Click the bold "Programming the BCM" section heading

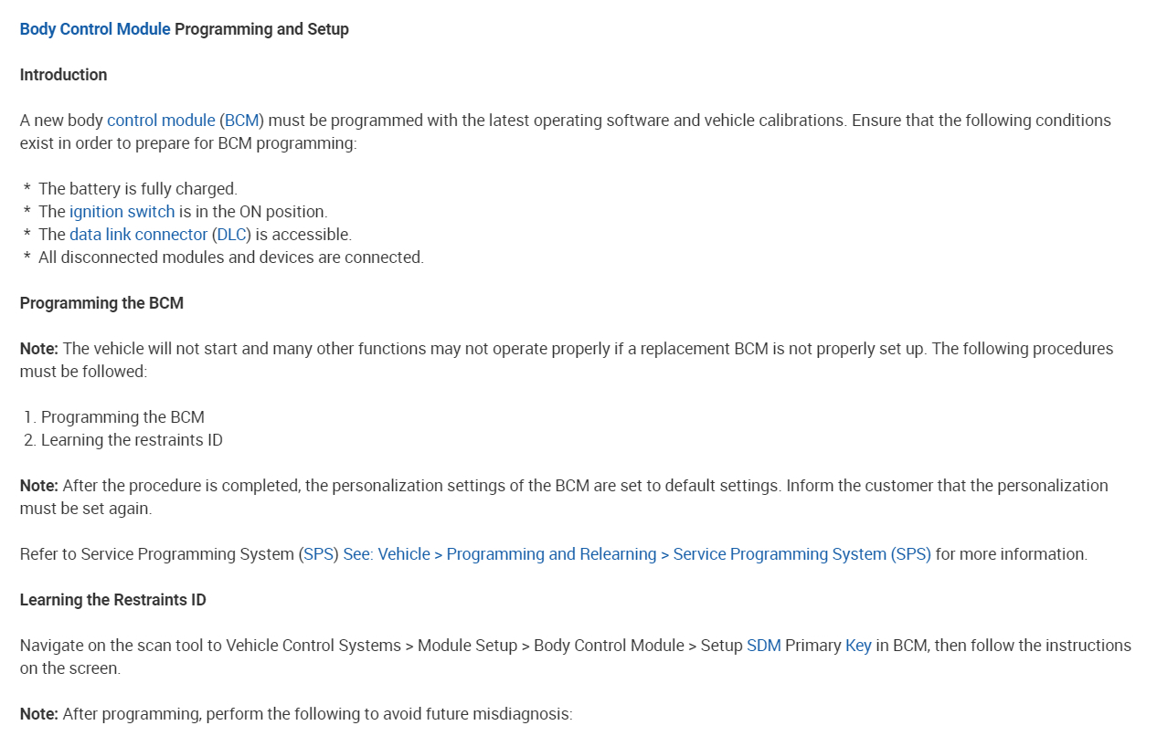click(x=101, y=303)
